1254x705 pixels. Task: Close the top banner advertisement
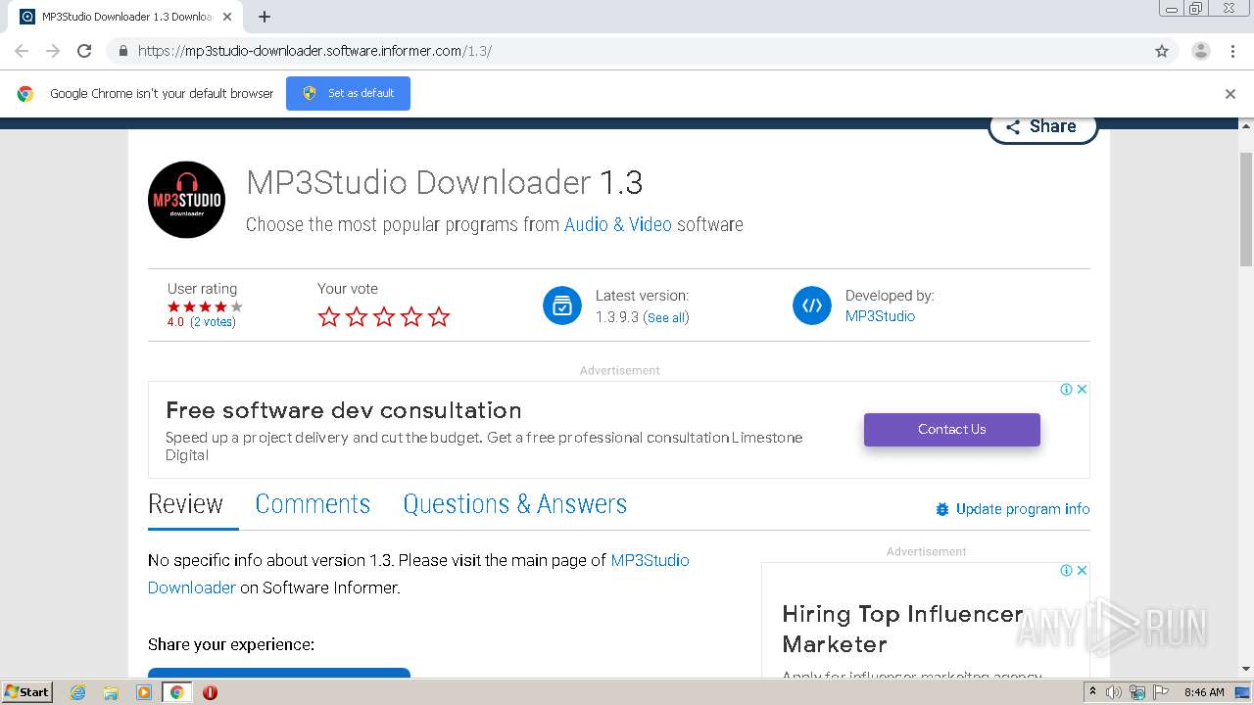[1082, 389]
